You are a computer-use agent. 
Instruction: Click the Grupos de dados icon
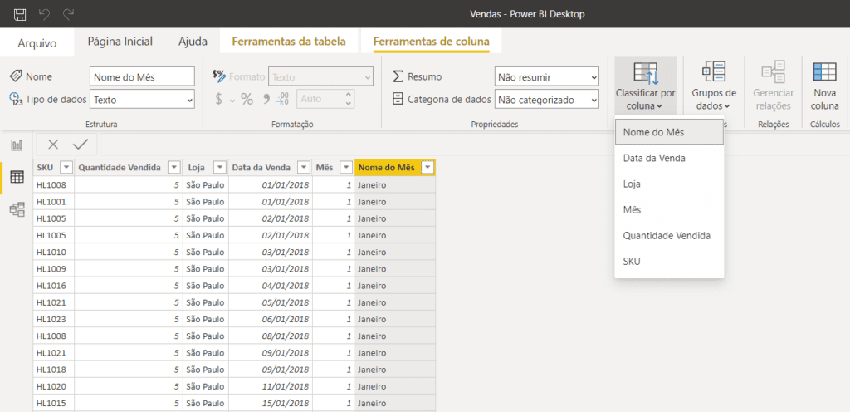pyautogui.click(x=714, y=71)
